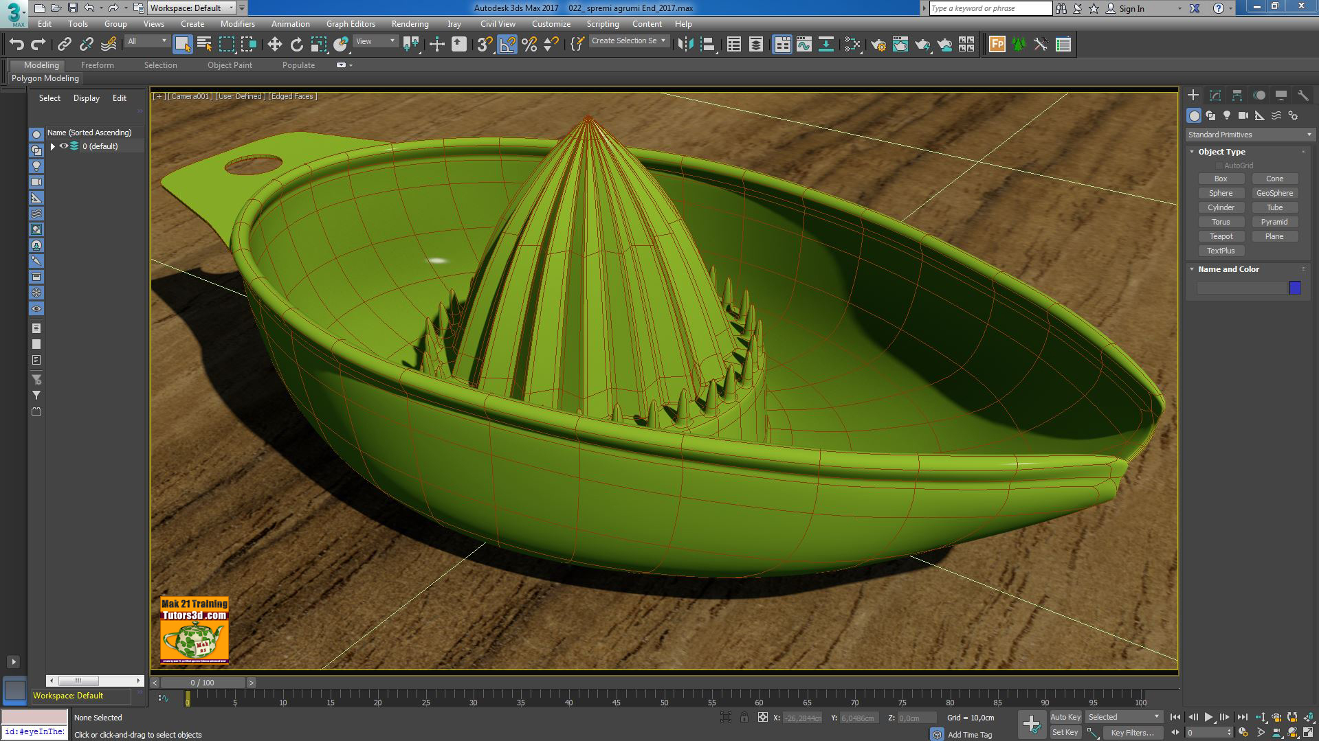The width and height of the screenshot is (1319, 741).
Task: Click the GeoSphere creation button
Action: click(1275, 193)
